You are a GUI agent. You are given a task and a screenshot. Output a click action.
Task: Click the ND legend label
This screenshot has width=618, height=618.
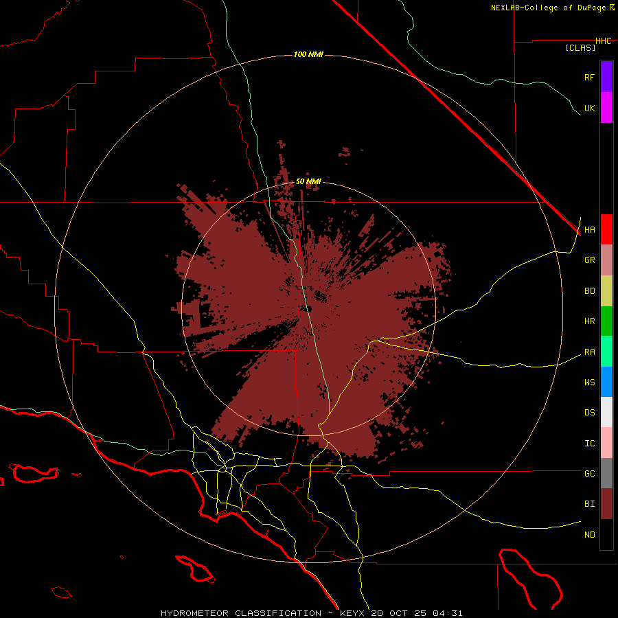[590, 535]
